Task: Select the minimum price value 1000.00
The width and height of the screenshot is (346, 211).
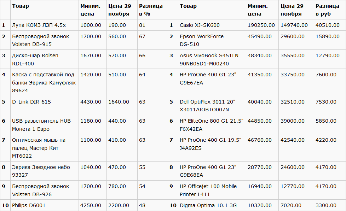Action: 91,25
